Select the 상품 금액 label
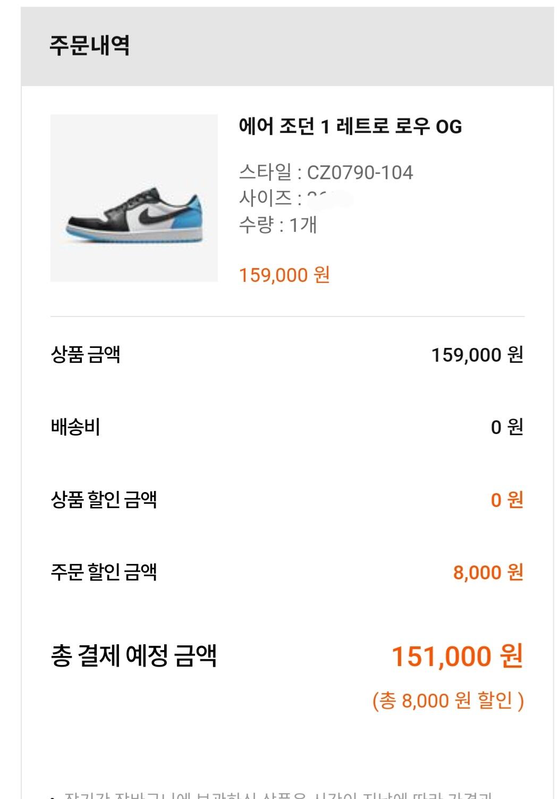The image size is (559, 799). [x=86, y=354]
